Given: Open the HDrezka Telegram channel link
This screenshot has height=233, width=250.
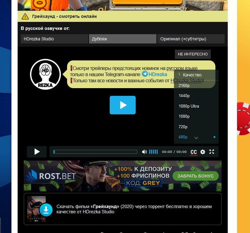Looking at the screenshot, I should pyautogui.click(x=158, y=75).
